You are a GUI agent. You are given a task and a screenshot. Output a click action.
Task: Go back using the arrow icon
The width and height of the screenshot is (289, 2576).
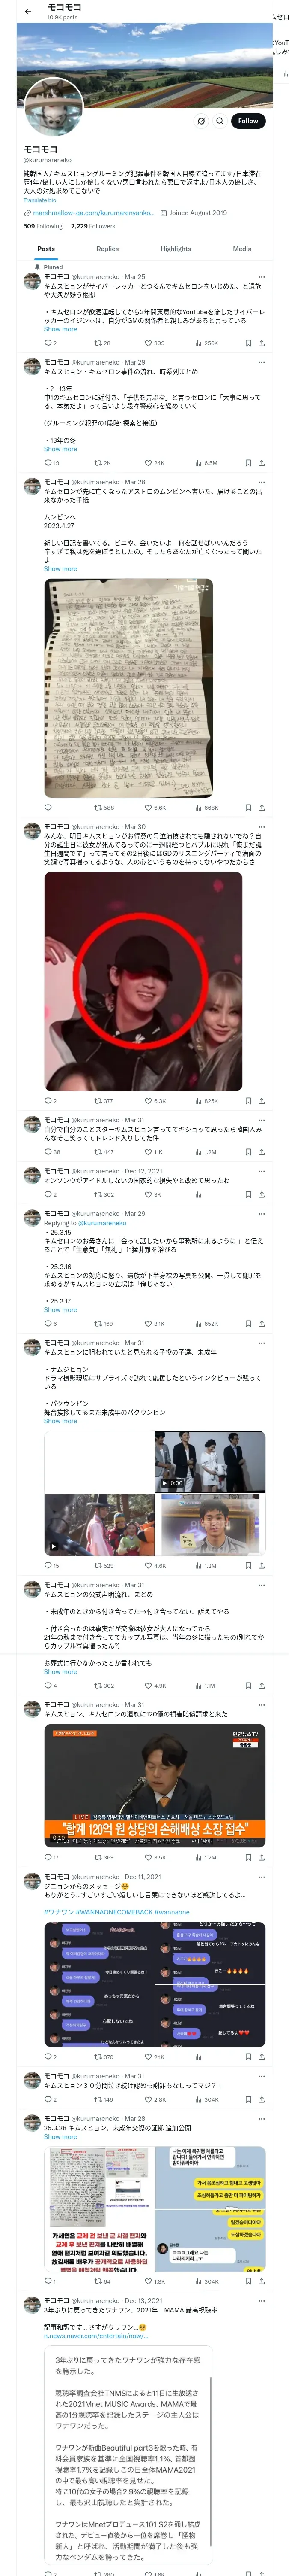click(28, 11)
